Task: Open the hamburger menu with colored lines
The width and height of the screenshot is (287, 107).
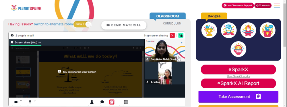Action: coord(277,5)
